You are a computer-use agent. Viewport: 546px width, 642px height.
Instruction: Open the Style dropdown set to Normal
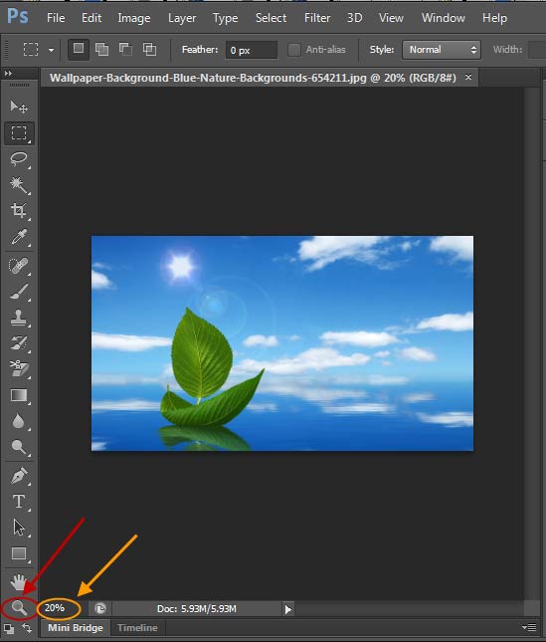[441, 50]
